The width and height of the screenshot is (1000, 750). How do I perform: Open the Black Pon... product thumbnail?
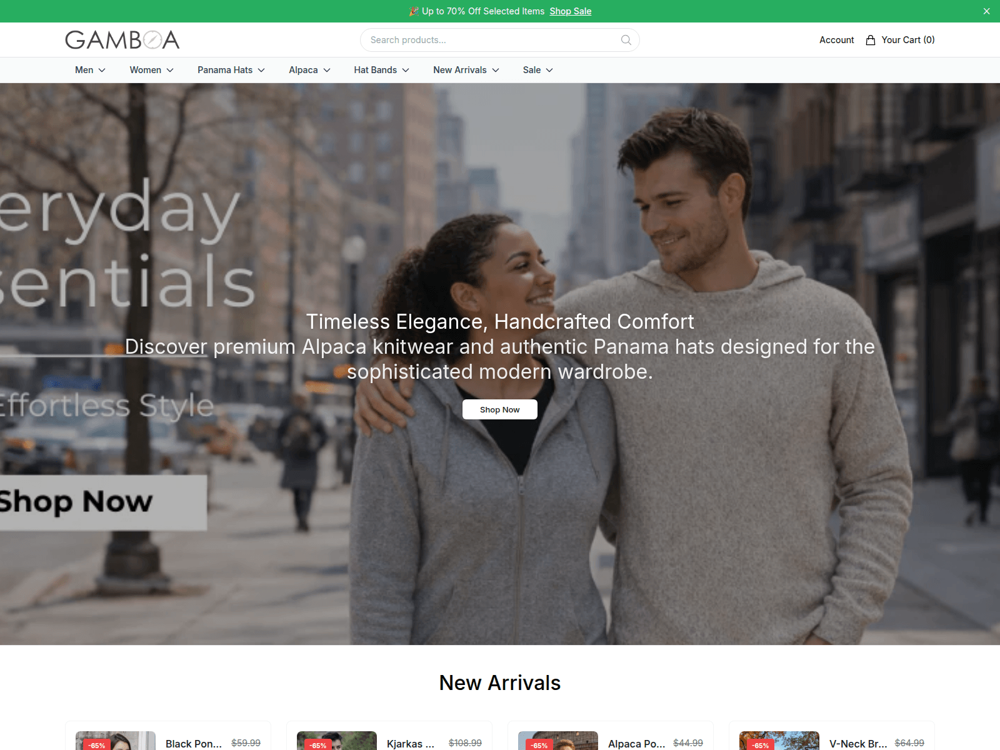[116, 741]
